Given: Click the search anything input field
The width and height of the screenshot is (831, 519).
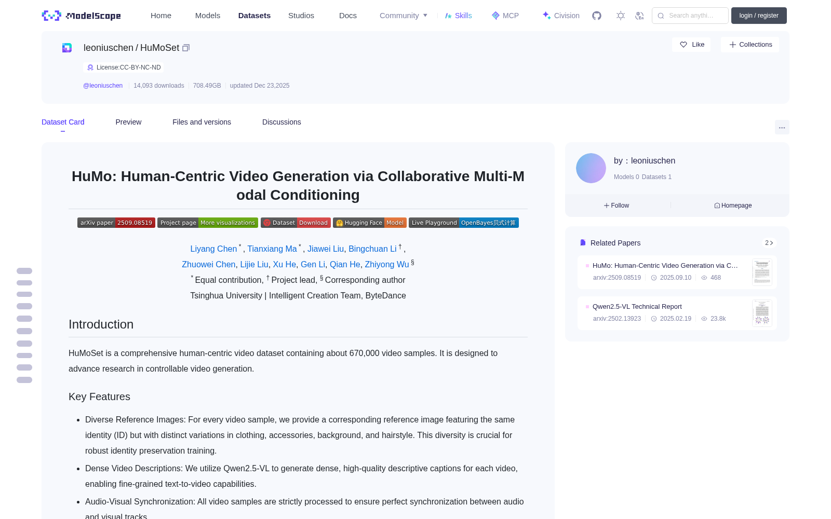Looking at the screenshot, I should coord(690,16).
